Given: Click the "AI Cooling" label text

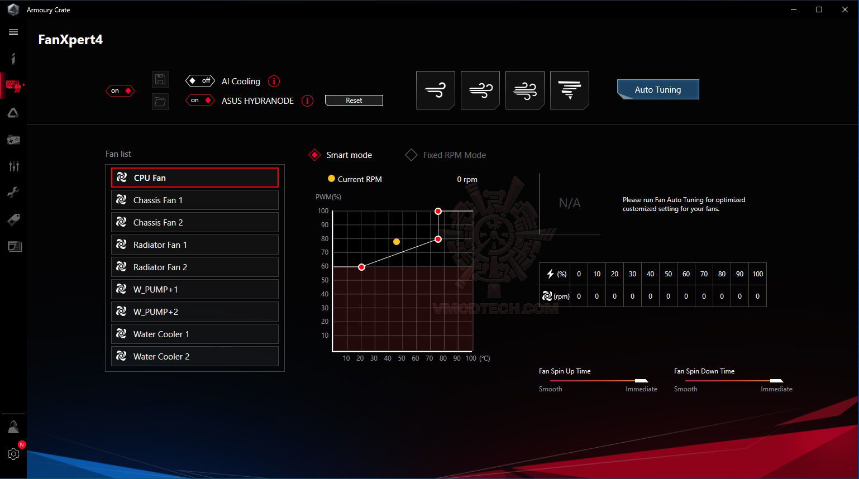Looking at the screenshot, I should click(x=241, y=82).
